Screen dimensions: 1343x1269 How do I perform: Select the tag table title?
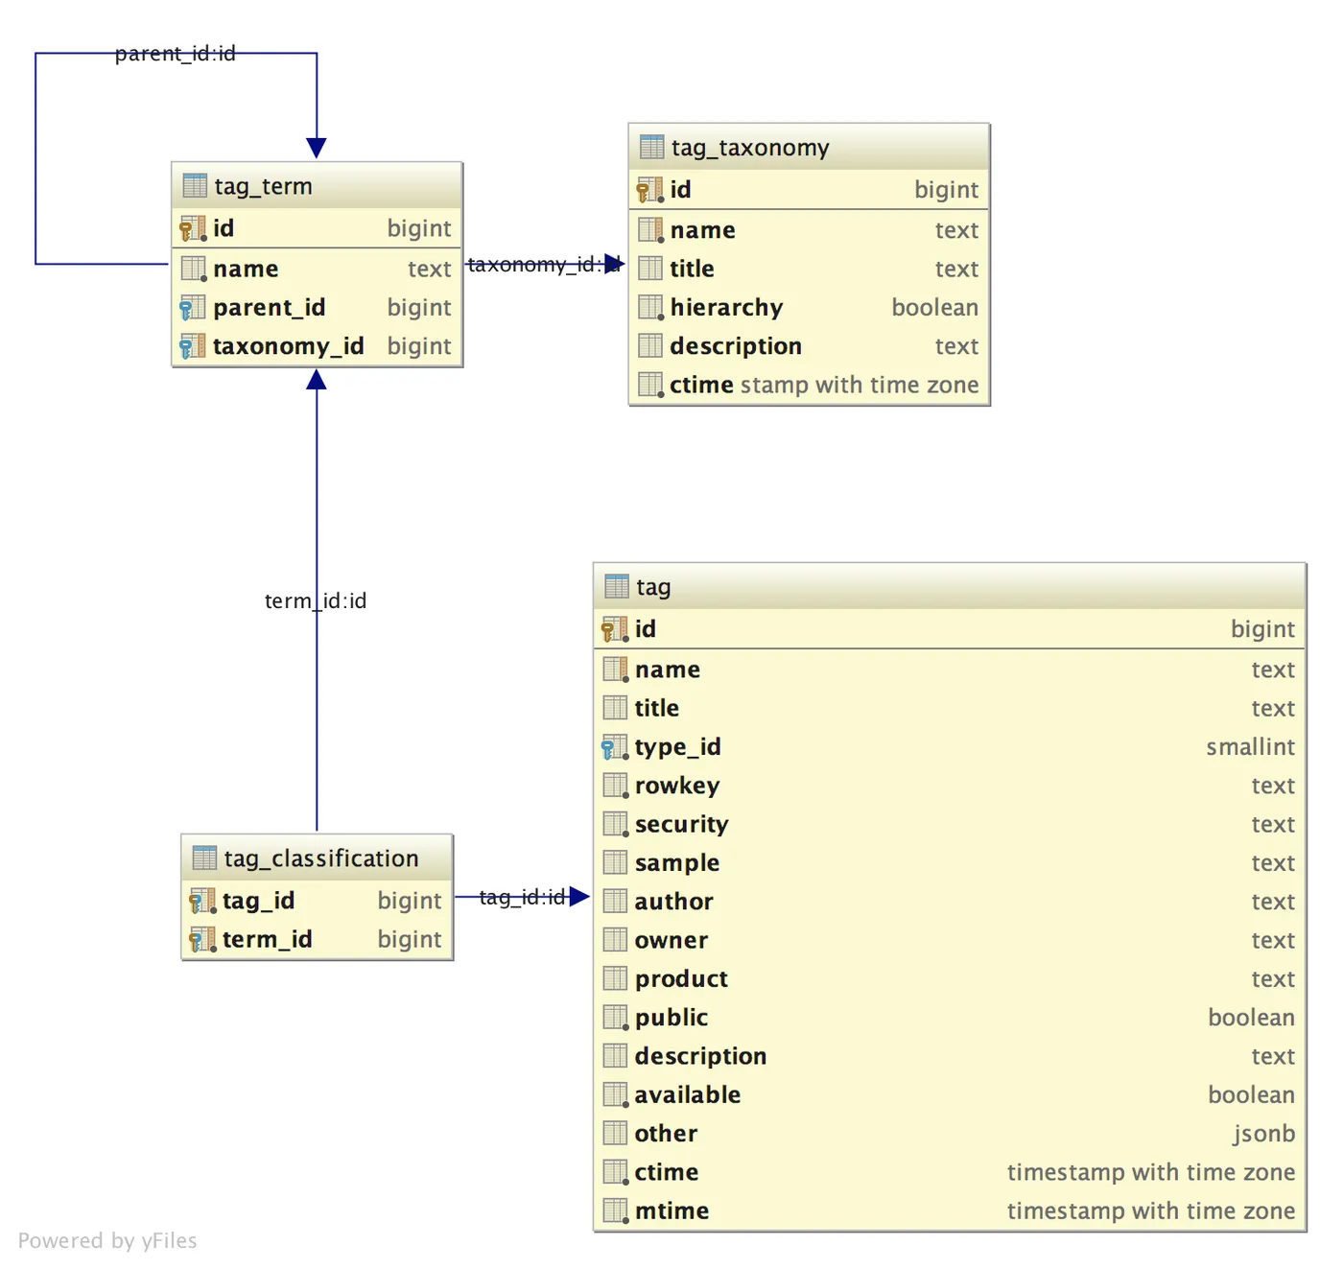click(x=653, y=587)
